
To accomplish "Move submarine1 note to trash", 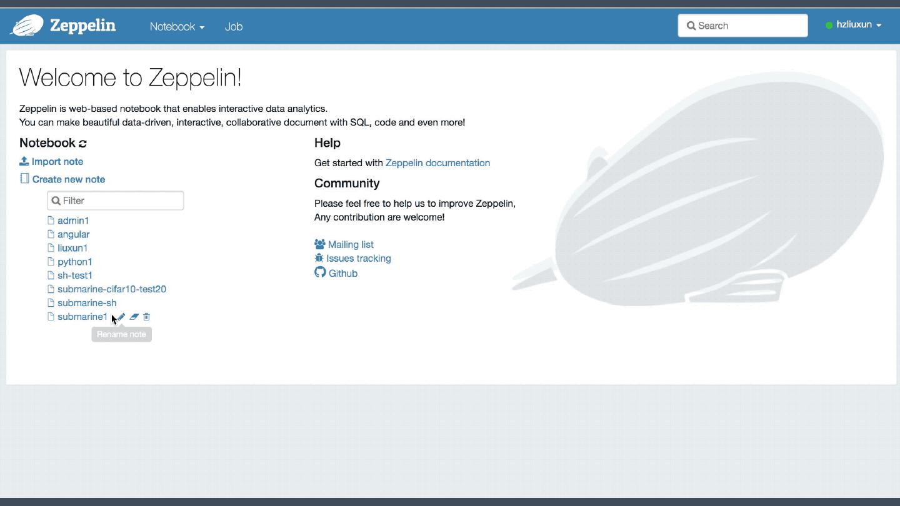I will [146, 317].
